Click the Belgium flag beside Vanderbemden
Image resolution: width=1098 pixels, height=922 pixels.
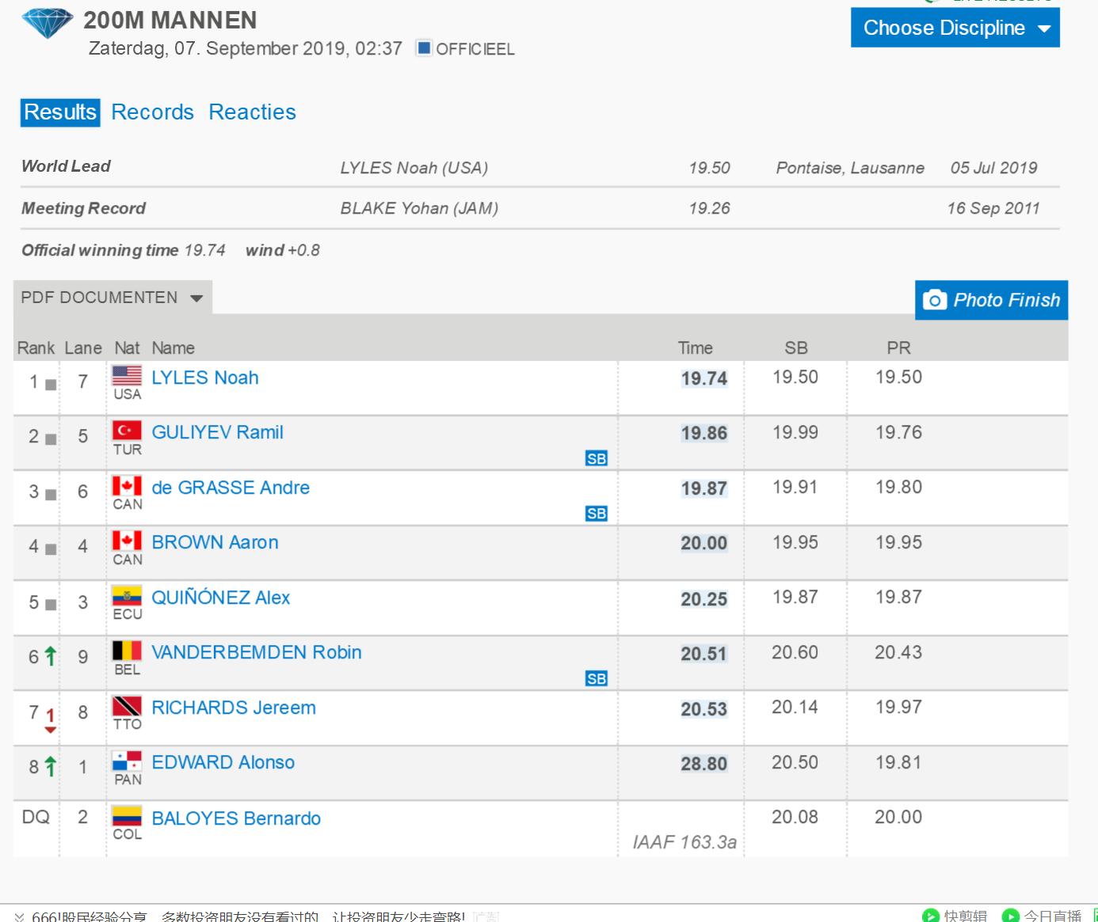127,651
